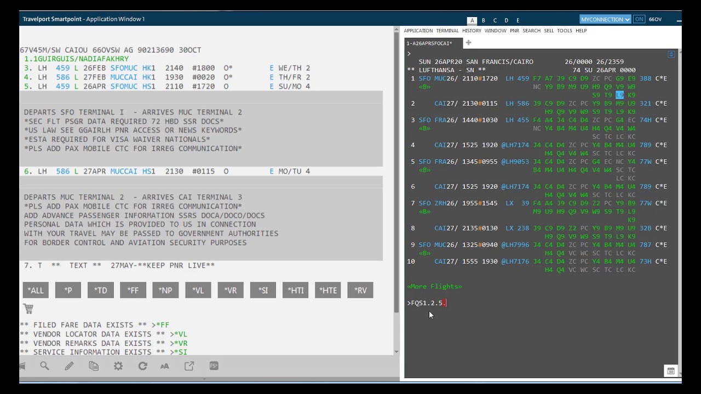Open the HISTORY menu
Image resolution: width=701 pixels, height=394 pixels.
(472, 31)
